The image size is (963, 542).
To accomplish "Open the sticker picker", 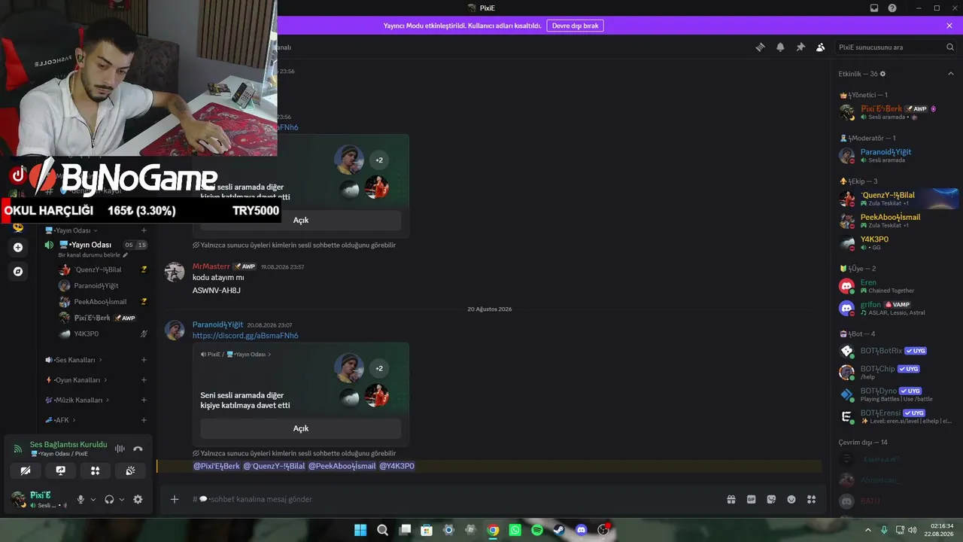I will (x=771, y=499).
